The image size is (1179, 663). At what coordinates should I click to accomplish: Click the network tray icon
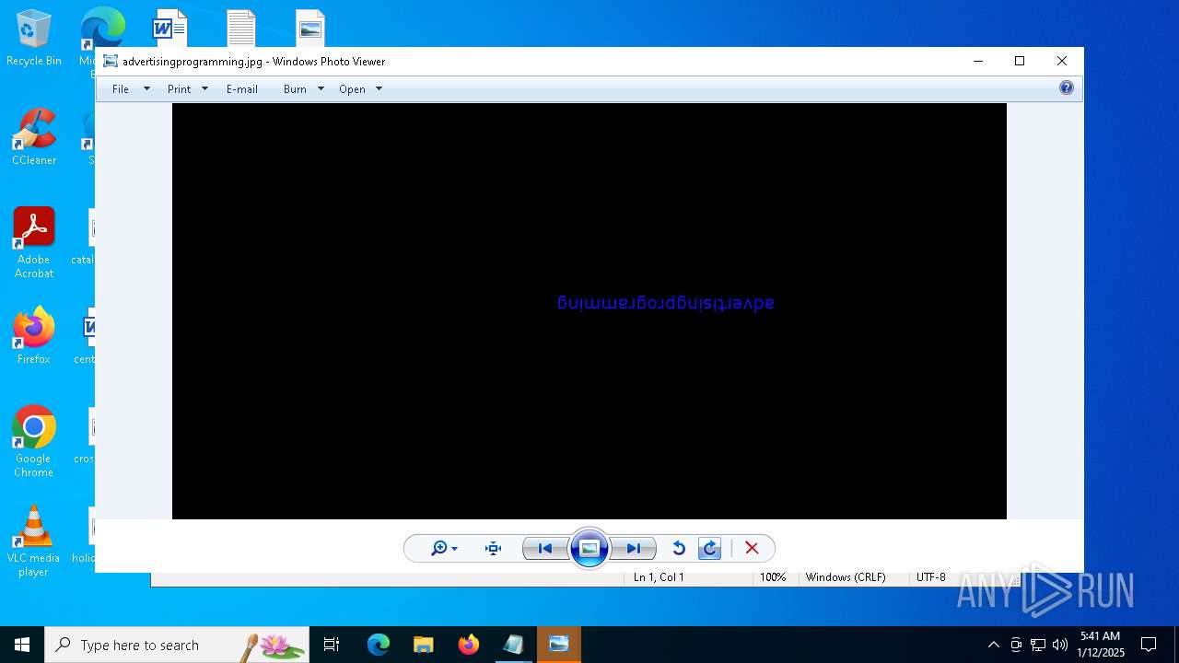1038,645
